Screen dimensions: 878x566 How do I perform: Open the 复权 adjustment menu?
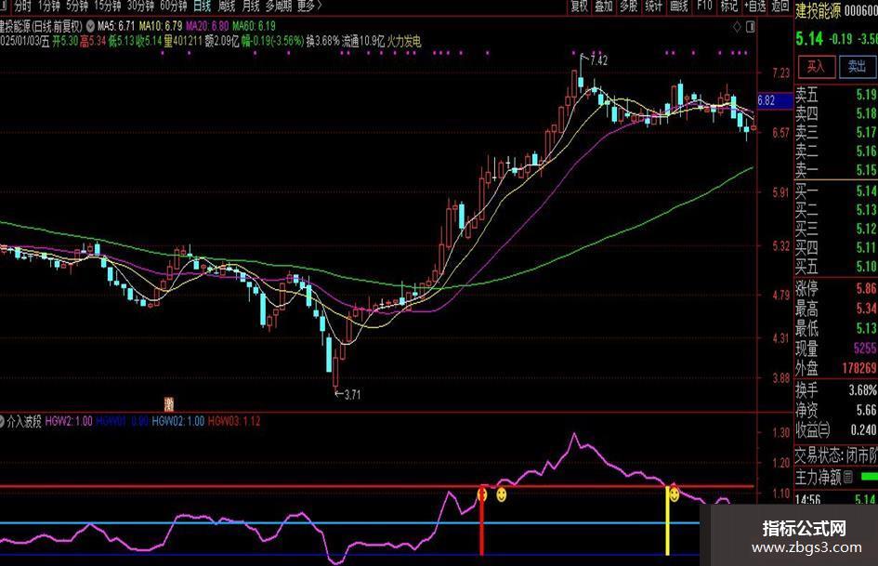[x=579, y=7]
